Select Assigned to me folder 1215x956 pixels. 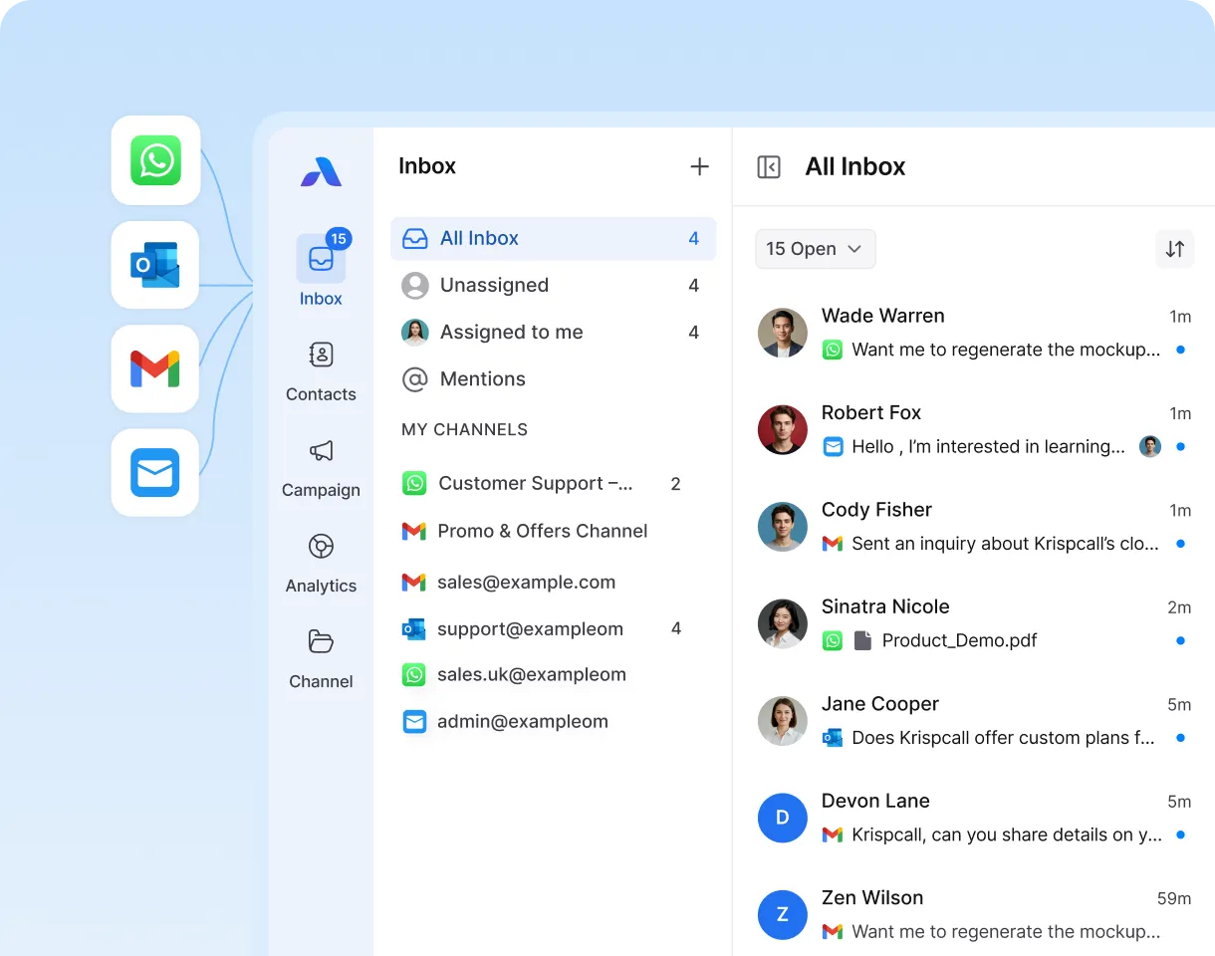553,332
